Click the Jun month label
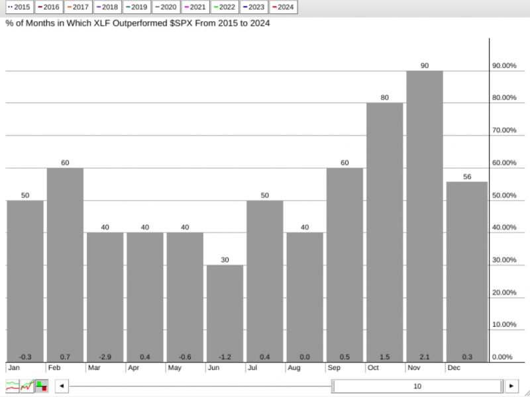530x397 pixels. coord(213,368)
